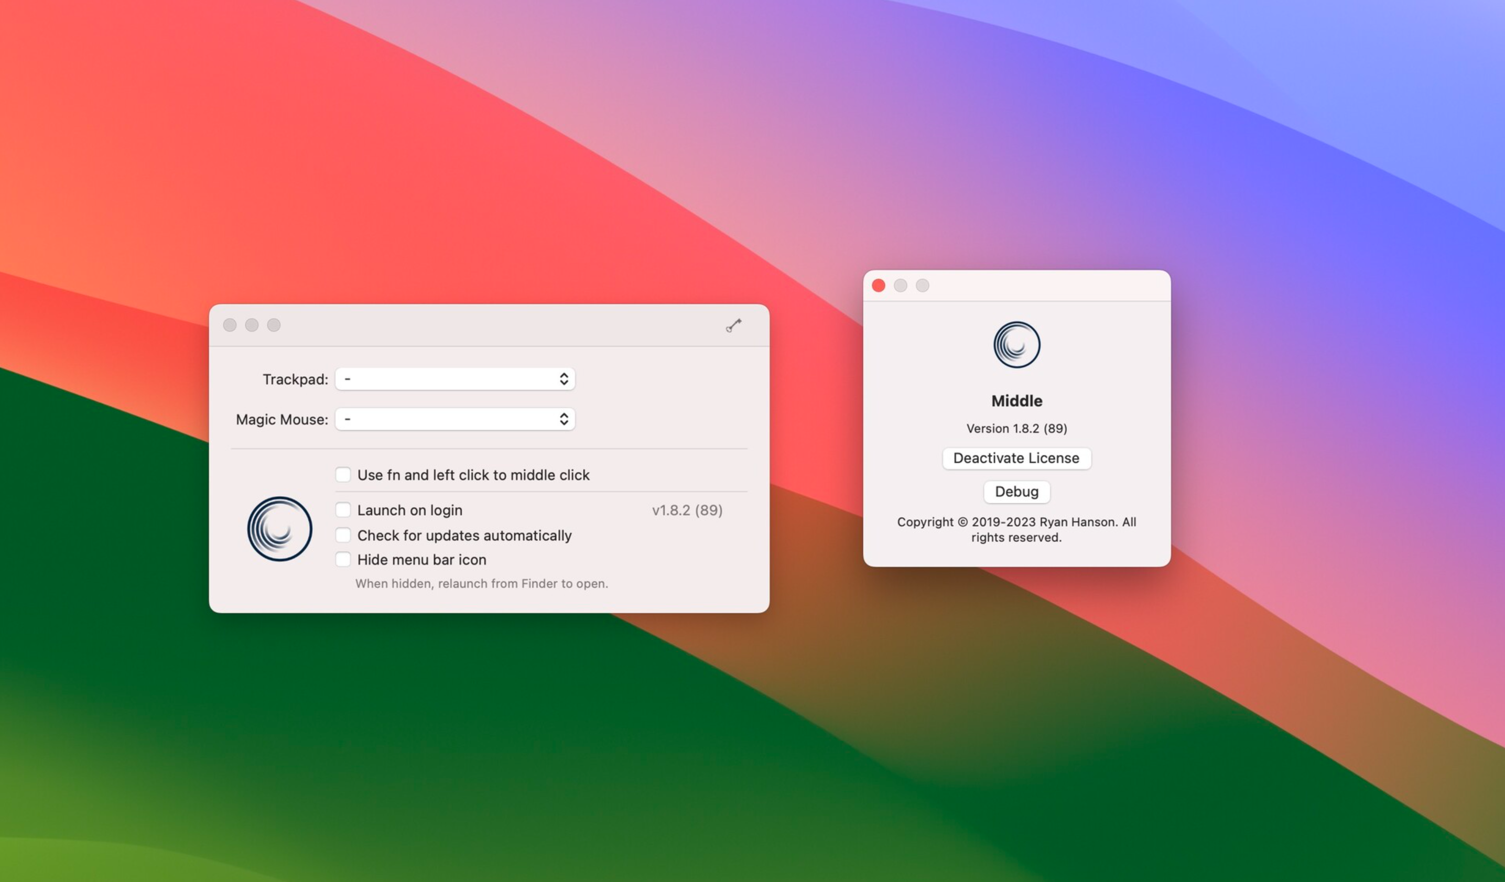Click the 'When hidden, relaunch from Finder' note
Image resolution: width=1505 pixels, height=882 pixels.
click(x=481, y=583)
